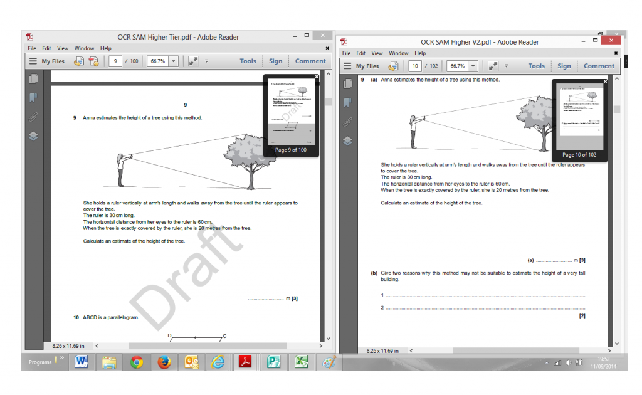642x395 pixels.
Task: Open Window menu in OCR SAM Higher V2 window
Action: pos(398,53)
